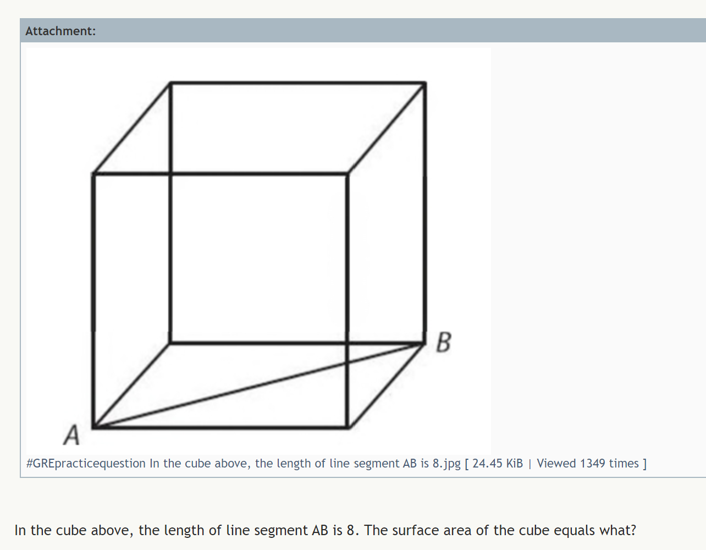The image size is (706, 550).
Task: Click the letter B vertex label
Action: [444, 342]
